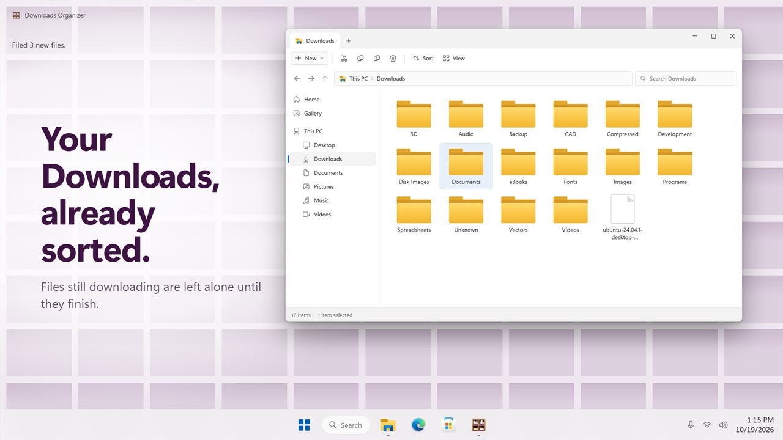
Task: Go forward with the right arrow in Explorer
Action: 311,79
